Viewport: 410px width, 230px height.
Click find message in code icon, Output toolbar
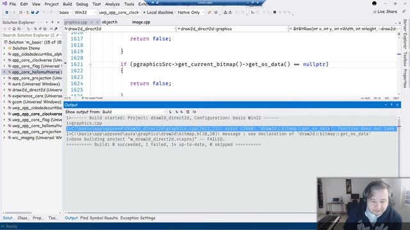tap(170, 112)
